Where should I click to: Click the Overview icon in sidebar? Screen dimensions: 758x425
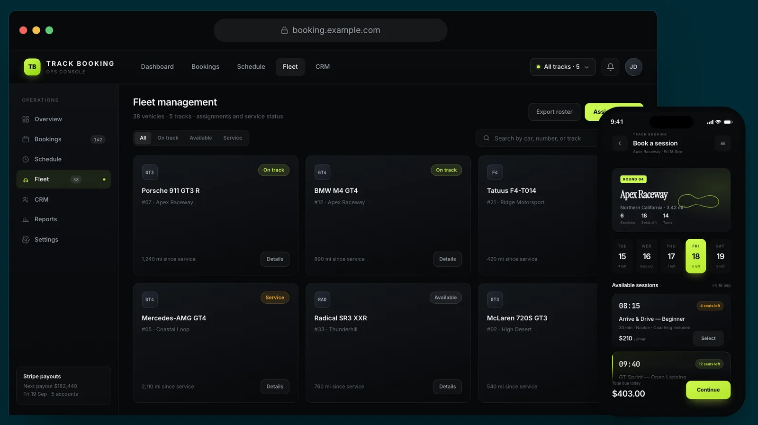point(26,119)
